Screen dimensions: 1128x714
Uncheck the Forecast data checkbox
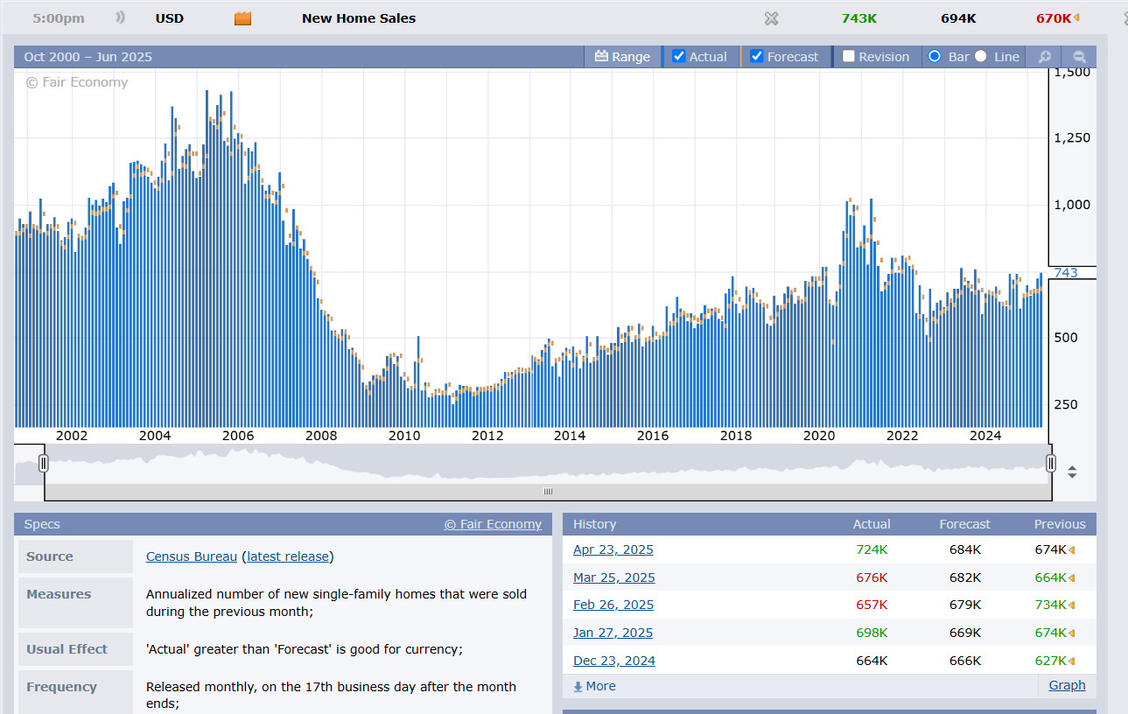tap(757, 57)
